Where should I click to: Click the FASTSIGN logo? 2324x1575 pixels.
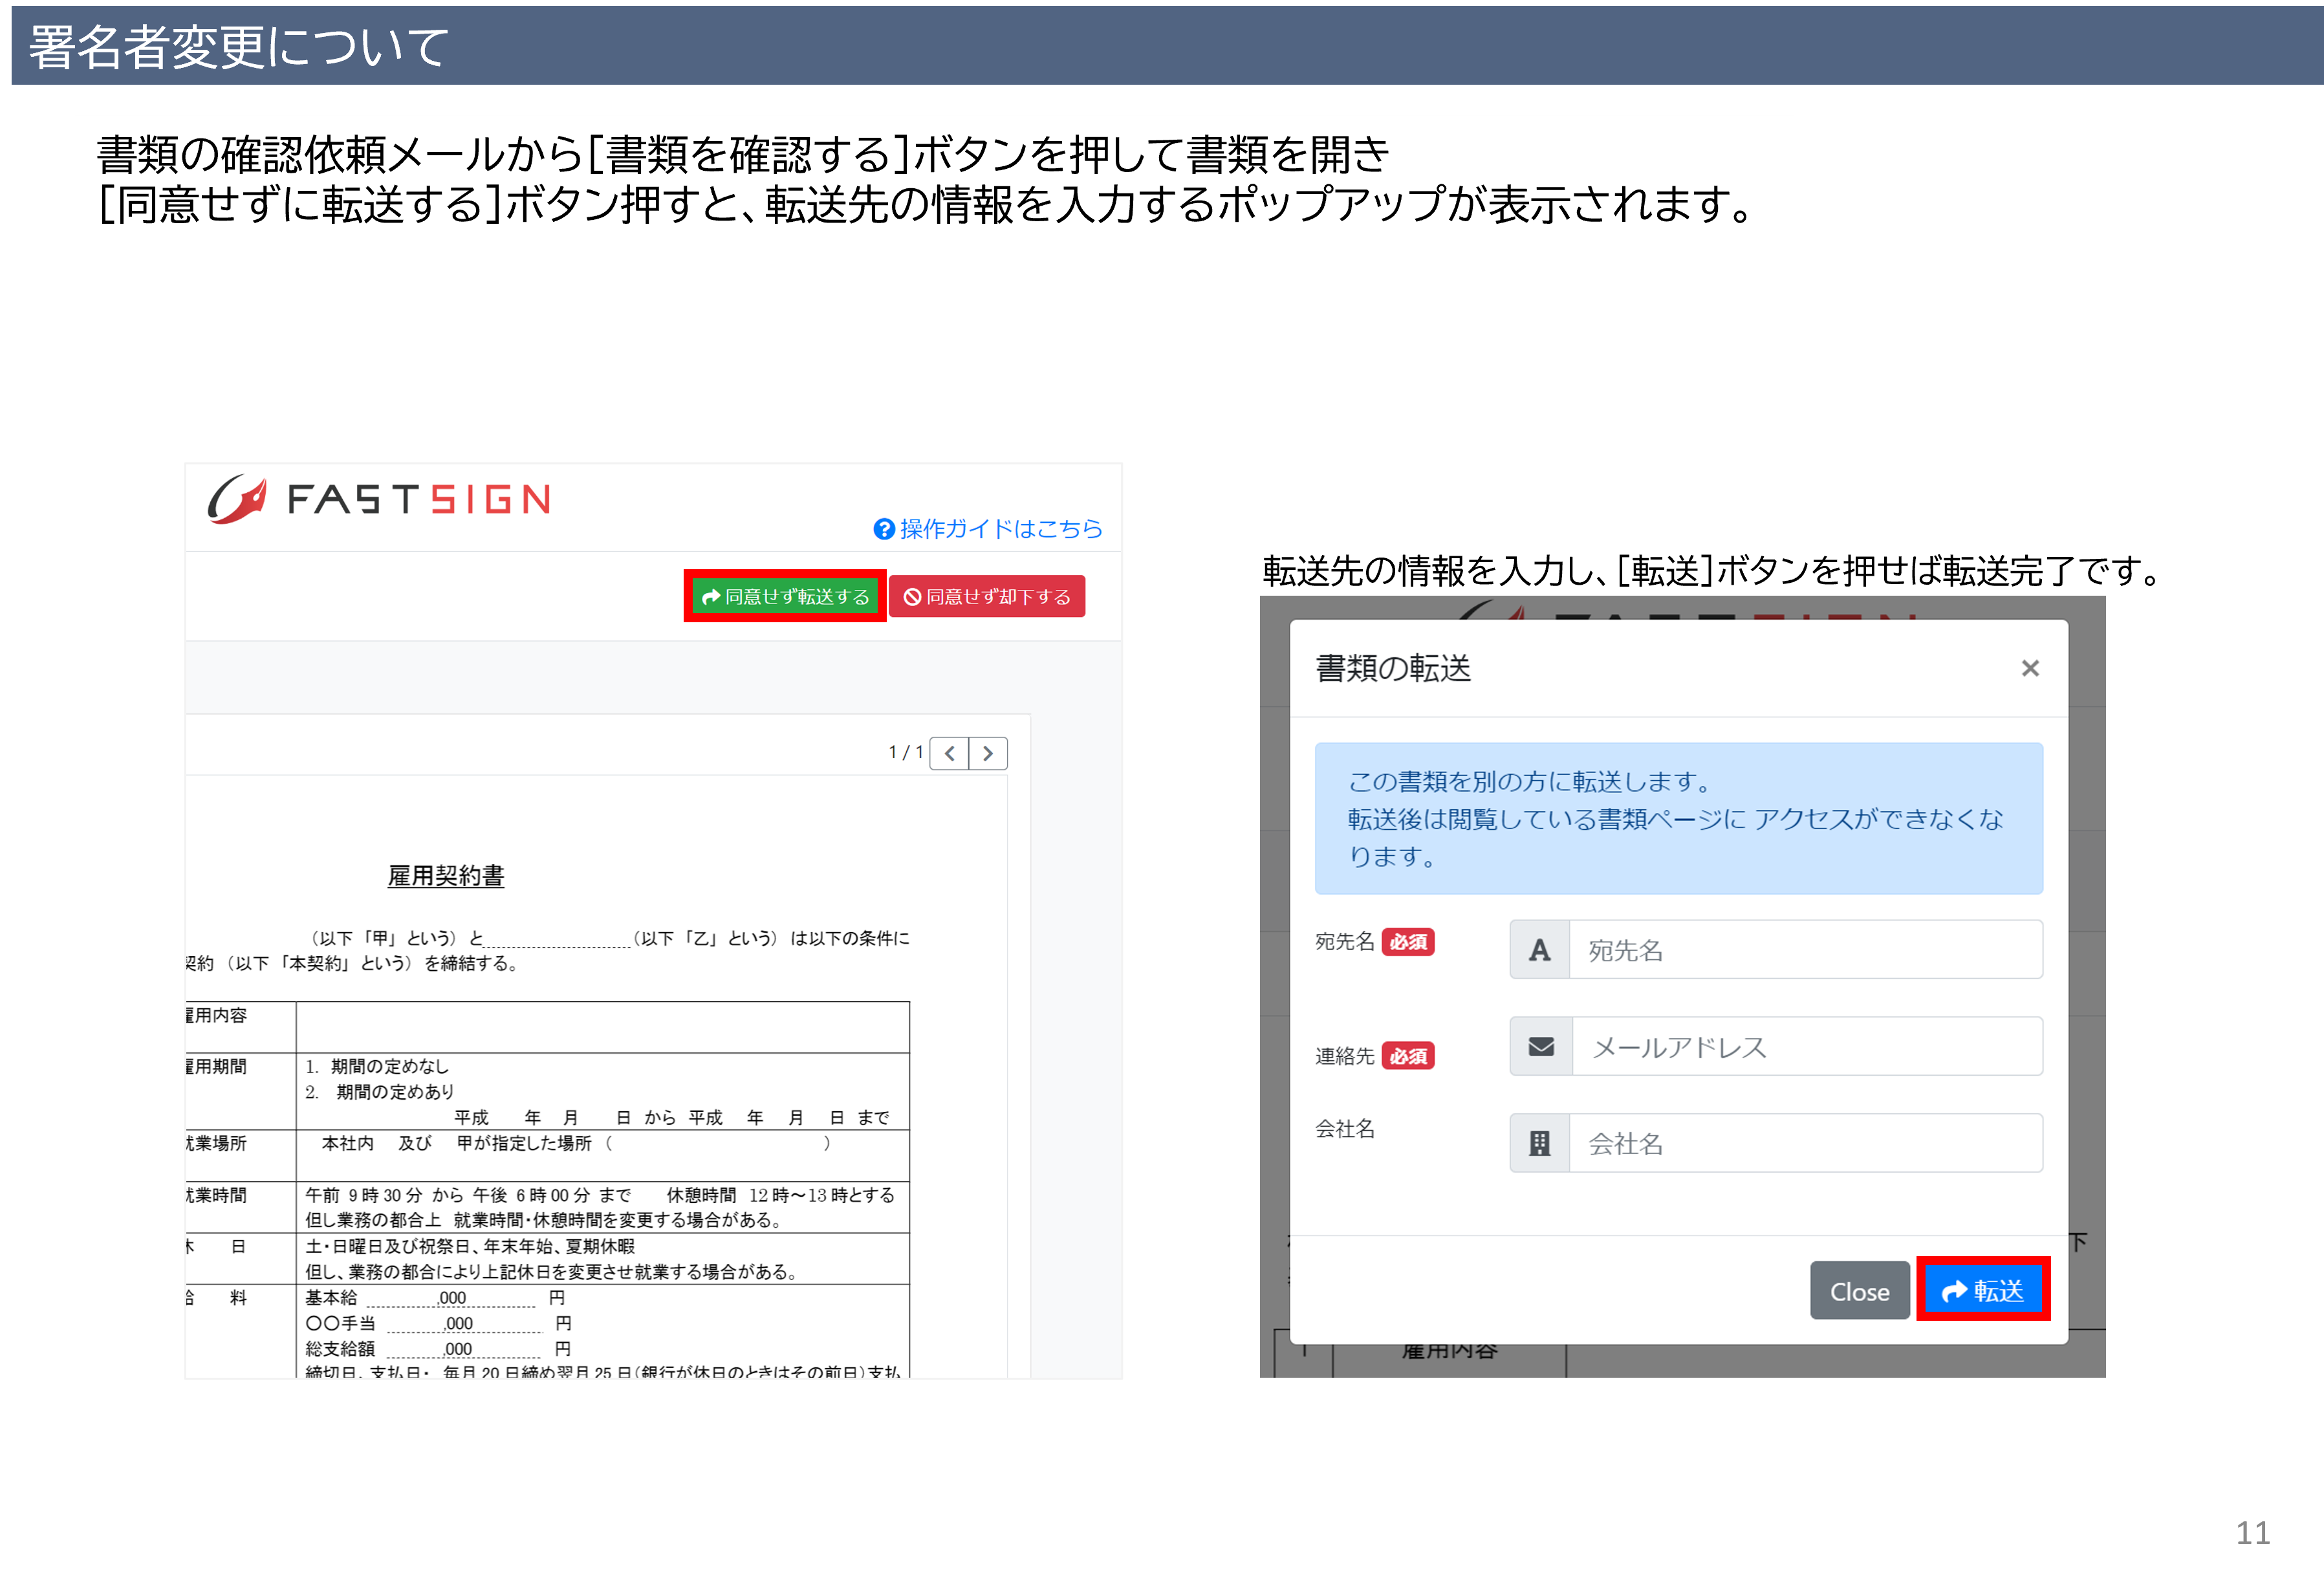coord(379,498)
